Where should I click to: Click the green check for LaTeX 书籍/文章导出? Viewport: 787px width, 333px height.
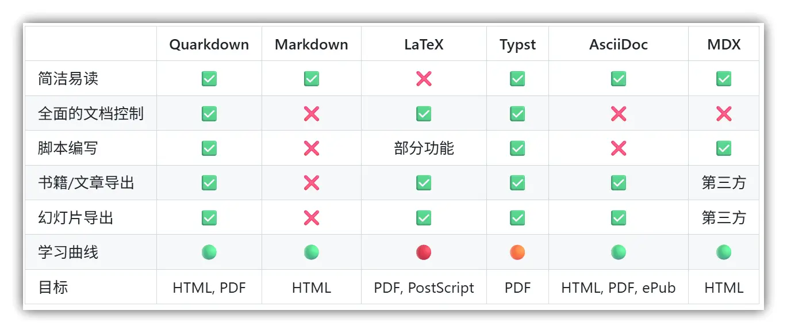pyautogui.click(x=424, y=183)
